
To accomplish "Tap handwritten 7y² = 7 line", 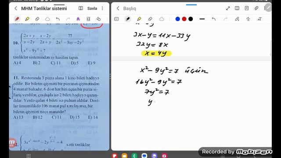I will pyautogui.click(x=157, y=92).
